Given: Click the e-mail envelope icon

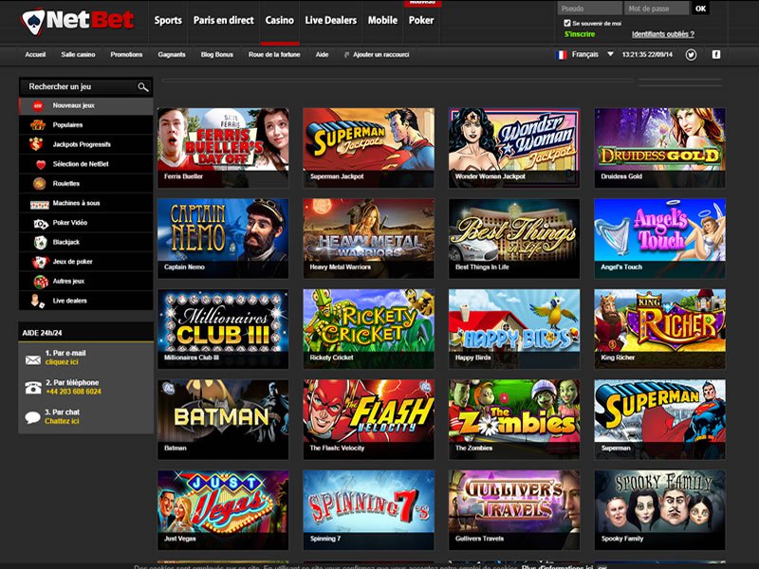Looking at the screenshot, I should pyautogui.click(x=33, y=360).
